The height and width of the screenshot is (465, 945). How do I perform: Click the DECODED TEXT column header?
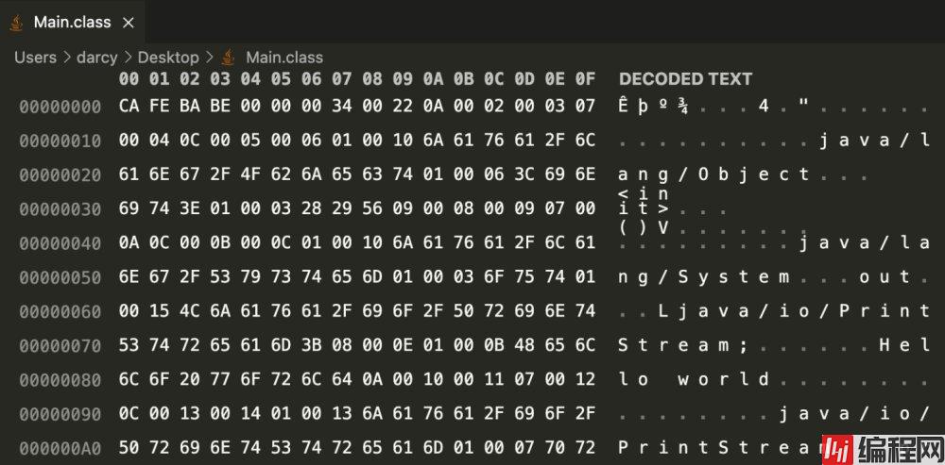685,79
